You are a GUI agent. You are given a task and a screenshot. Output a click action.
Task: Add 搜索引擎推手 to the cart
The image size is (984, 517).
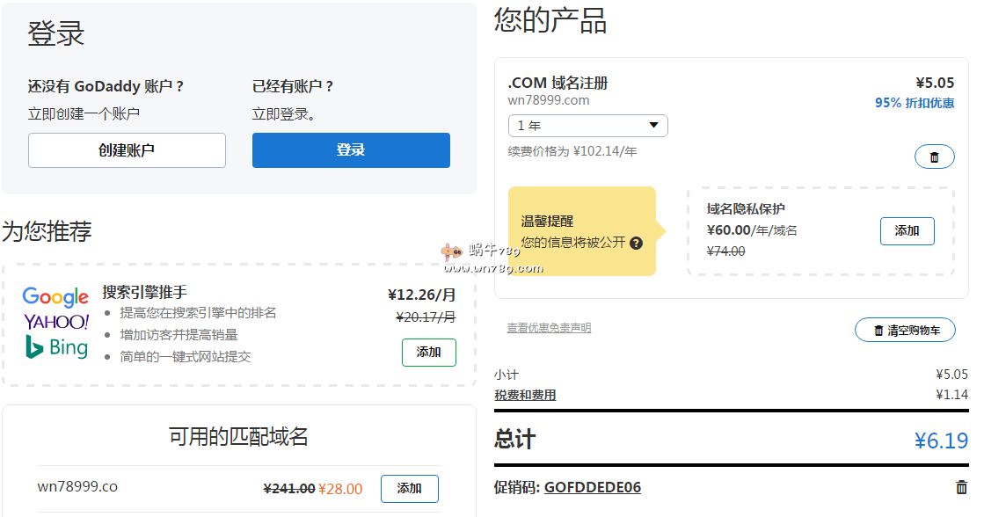tap(428, 353)
